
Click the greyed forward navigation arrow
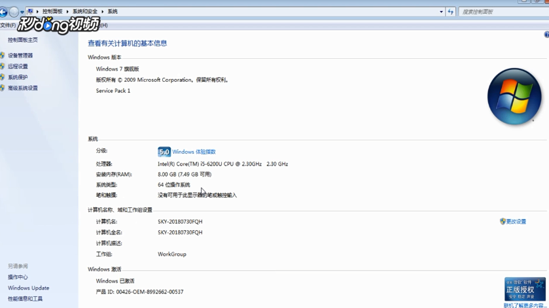point(14,12)
